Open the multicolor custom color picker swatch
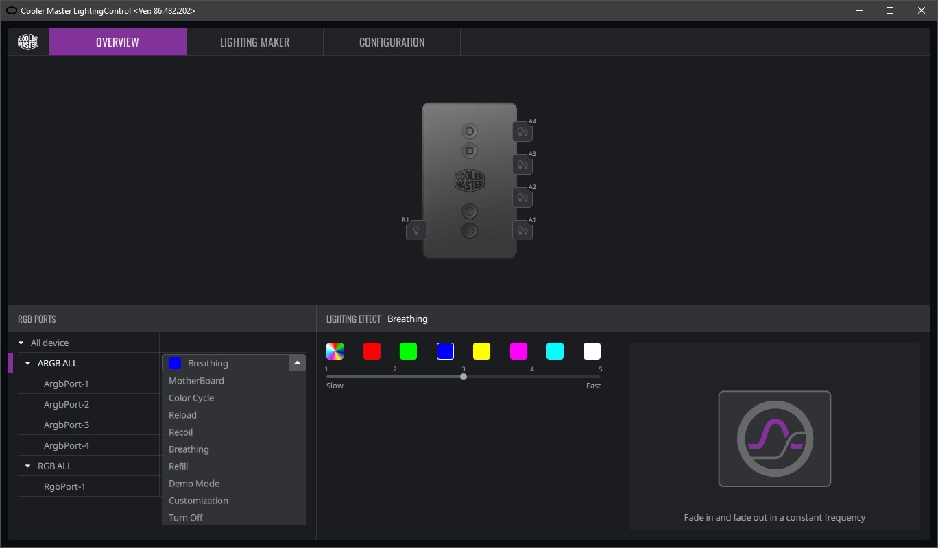Image resolution: width=938 pixels, height=548 pixels. click(x=335, y=351)
